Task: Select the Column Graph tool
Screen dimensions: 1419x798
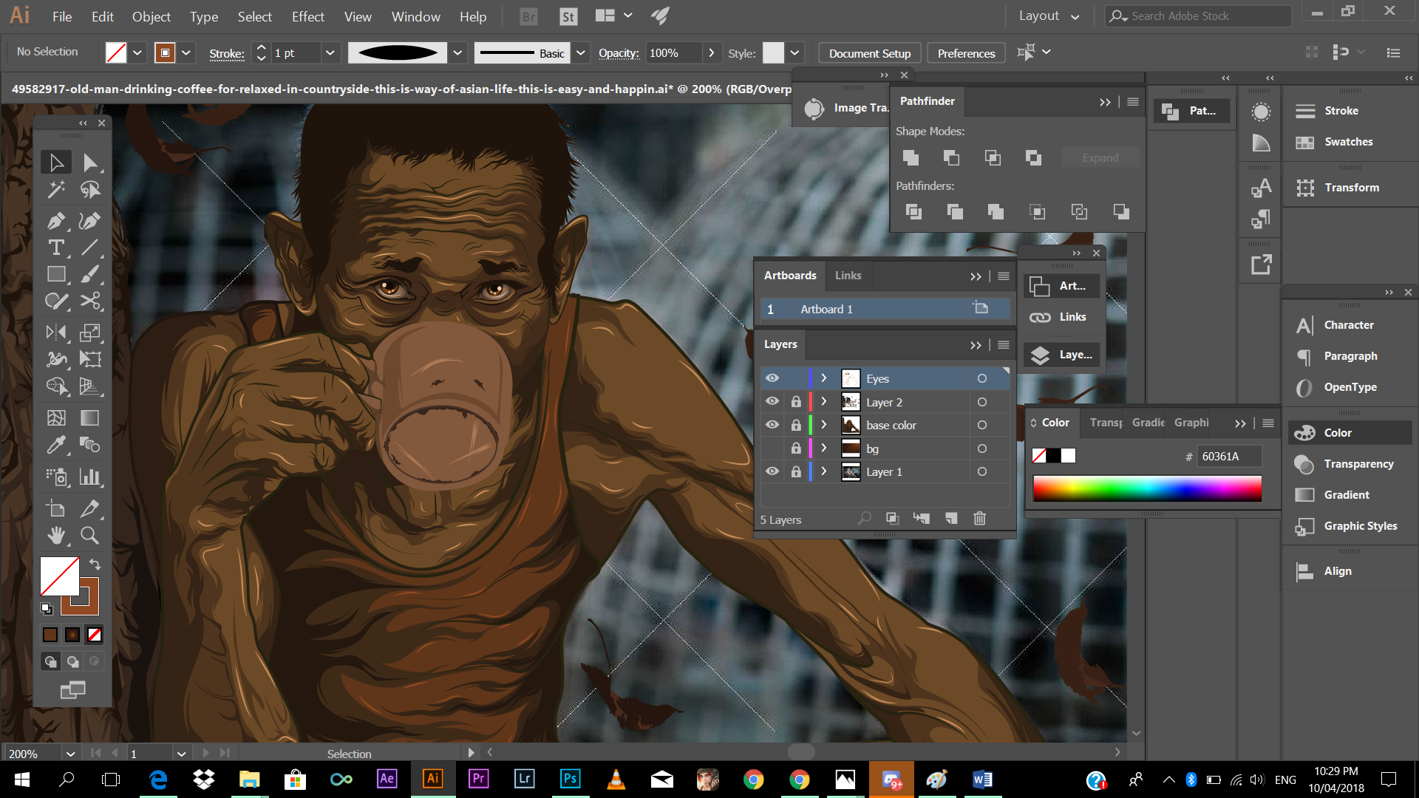Action: coord(90,477)
